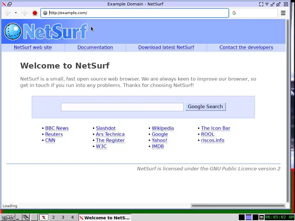Click the vertical scrollbar of the page
295x221 pixels.
(288, 111)
